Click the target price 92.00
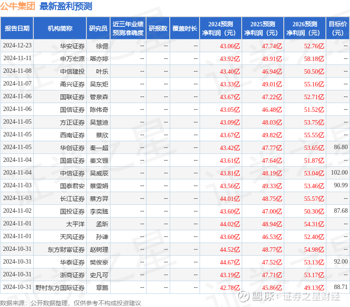This screenshot has height=307, width=350. pos(341,262)
